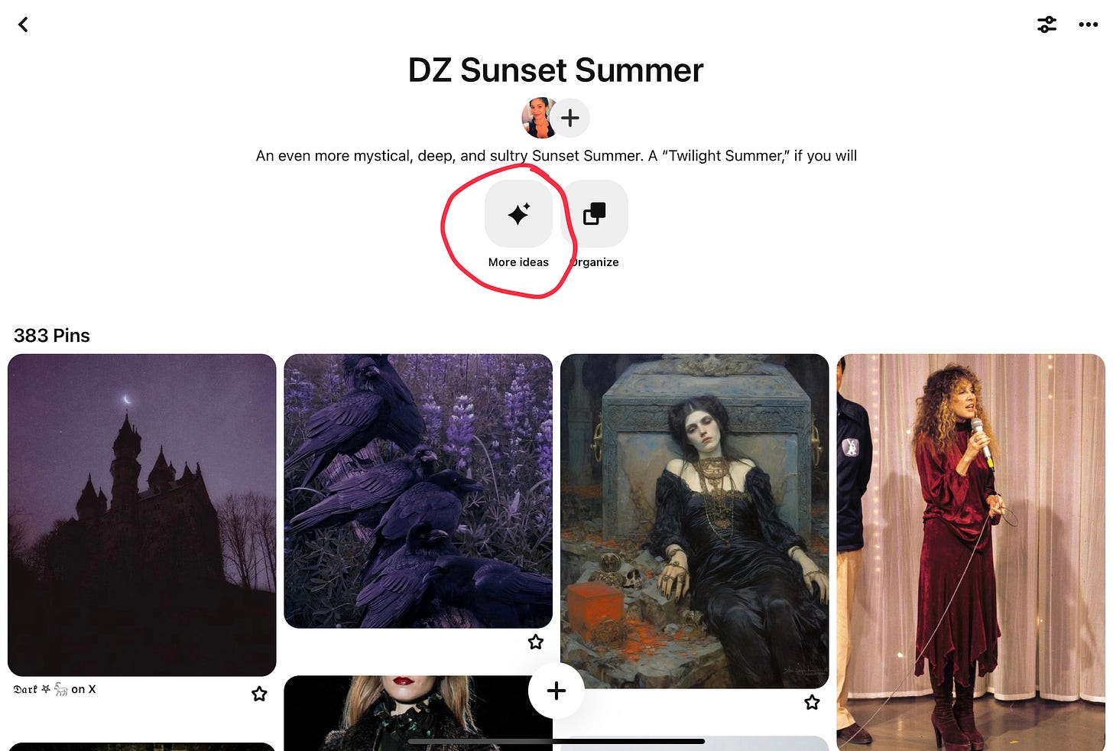Click the Dark on X pin caption
Viewport: 1113px width, 751px height.
(x=55, y=689)
